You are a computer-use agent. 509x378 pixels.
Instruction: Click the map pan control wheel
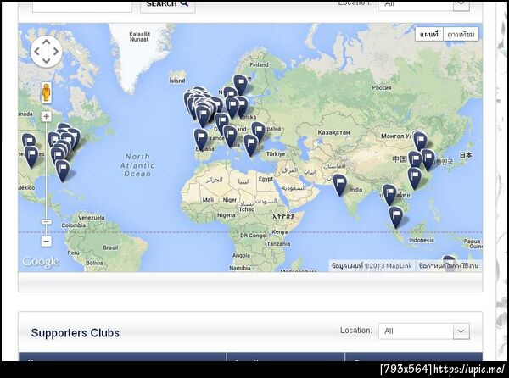point(46,51)
